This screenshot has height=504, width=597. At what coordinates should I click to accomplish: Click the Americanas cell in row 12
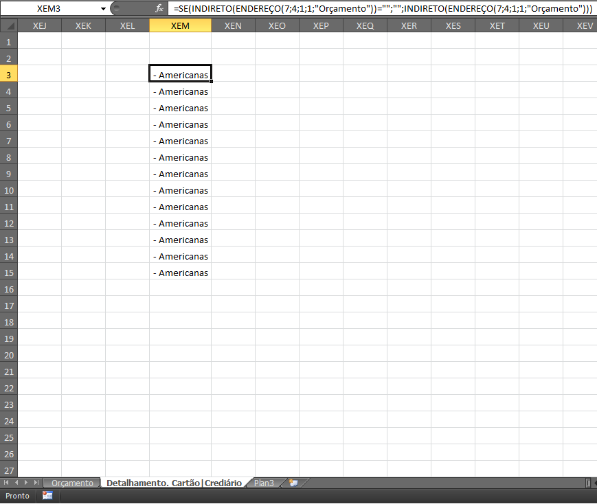coord(180,223)
